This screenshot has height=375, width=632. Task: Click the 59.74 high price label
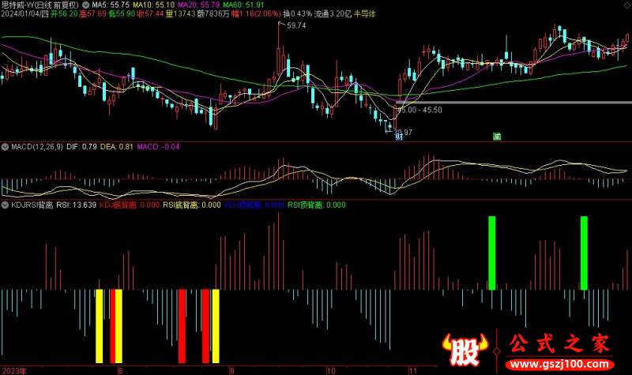click(295, 26)
